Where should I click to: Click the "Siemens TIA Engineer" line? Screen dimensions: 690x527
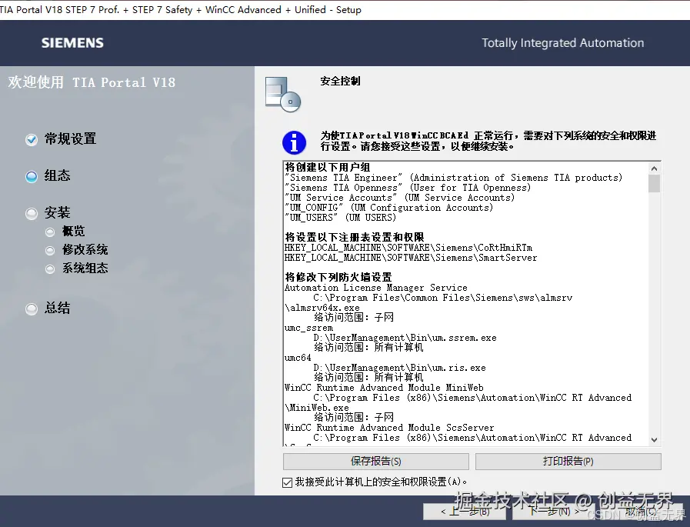454,178
